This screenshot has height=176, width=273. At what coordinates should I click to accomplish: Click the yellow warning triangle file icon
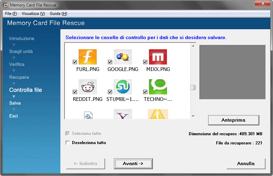(x=158, y=114)
